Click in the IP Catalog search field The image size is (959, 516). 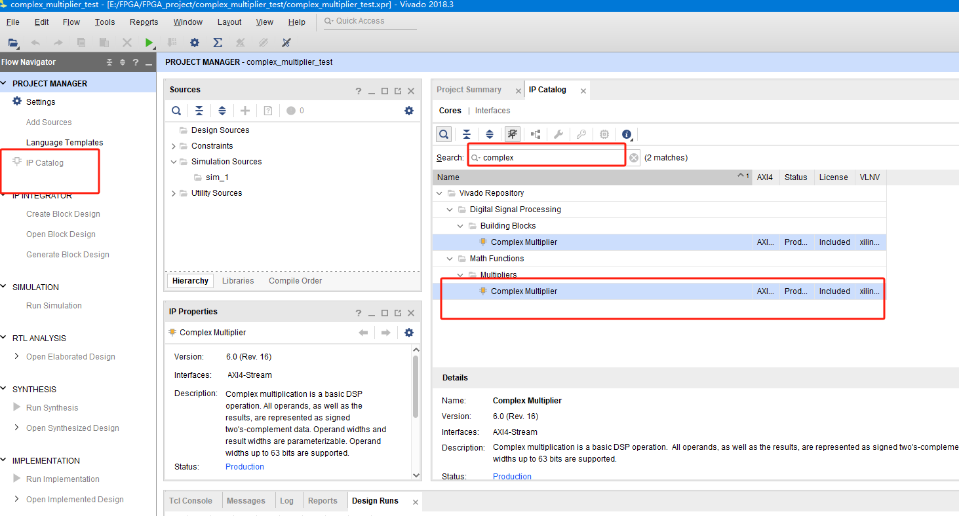pos(547,158)
